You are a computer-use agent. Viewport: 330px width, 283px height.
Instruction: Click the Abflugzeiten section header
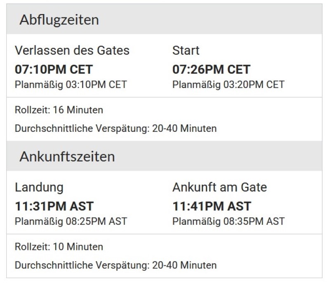click(59, 20)
